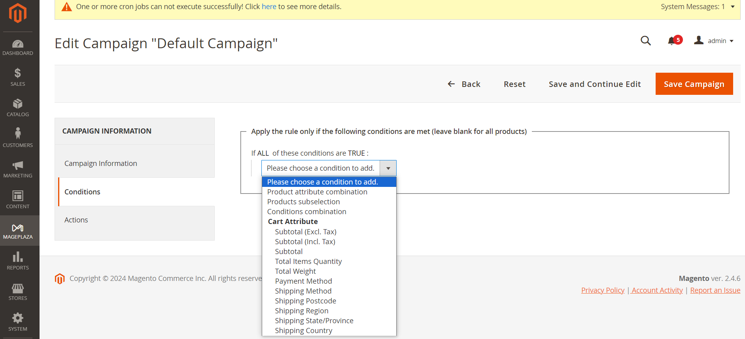The image size is (745, 339).
Task: Choose "Total Items Quantity" condition
Action: (x=308, y=262)
